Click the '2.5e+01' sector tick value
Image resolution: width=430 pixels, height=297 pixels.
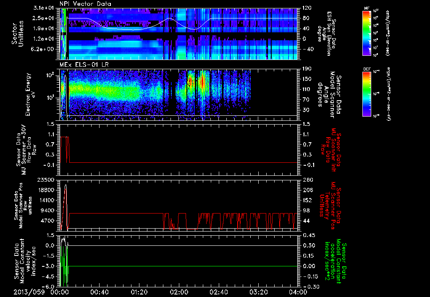pos(43,18)
